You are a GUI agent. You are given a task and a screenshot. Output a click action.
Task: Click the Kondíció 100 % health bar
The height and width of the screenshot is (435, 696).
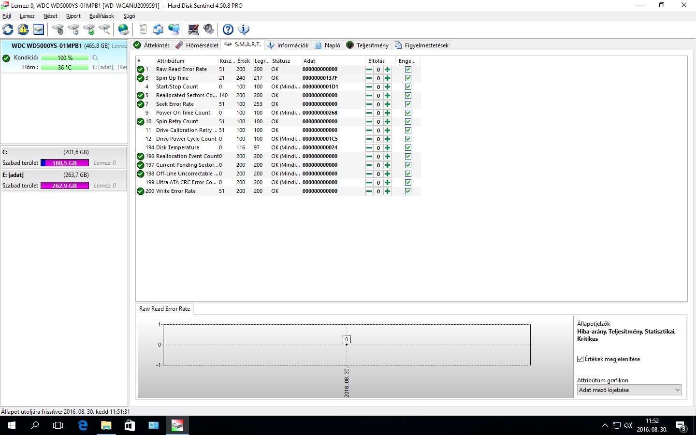pyautogui.click(x=65, y=58)
